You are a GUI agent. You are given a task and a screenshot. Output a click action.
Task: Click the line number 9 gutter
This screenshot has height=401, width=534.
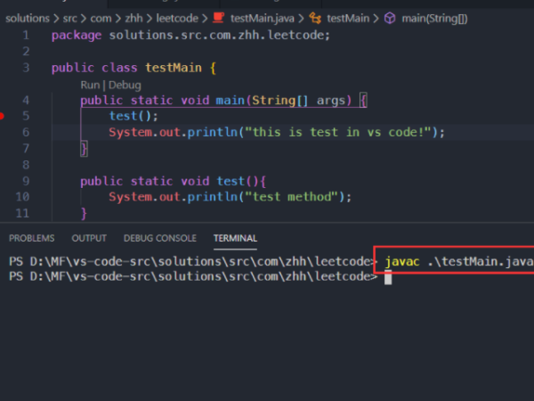[26, 181]
